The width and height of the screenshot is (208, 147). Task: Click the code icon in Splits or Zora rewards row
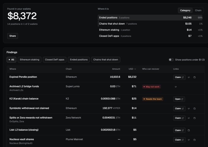click(189, 118)
